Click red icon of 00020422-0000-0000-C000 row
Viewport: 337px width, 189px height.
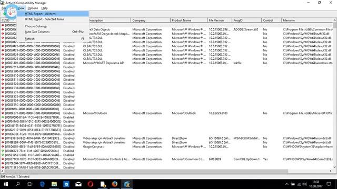pos(3,46)
